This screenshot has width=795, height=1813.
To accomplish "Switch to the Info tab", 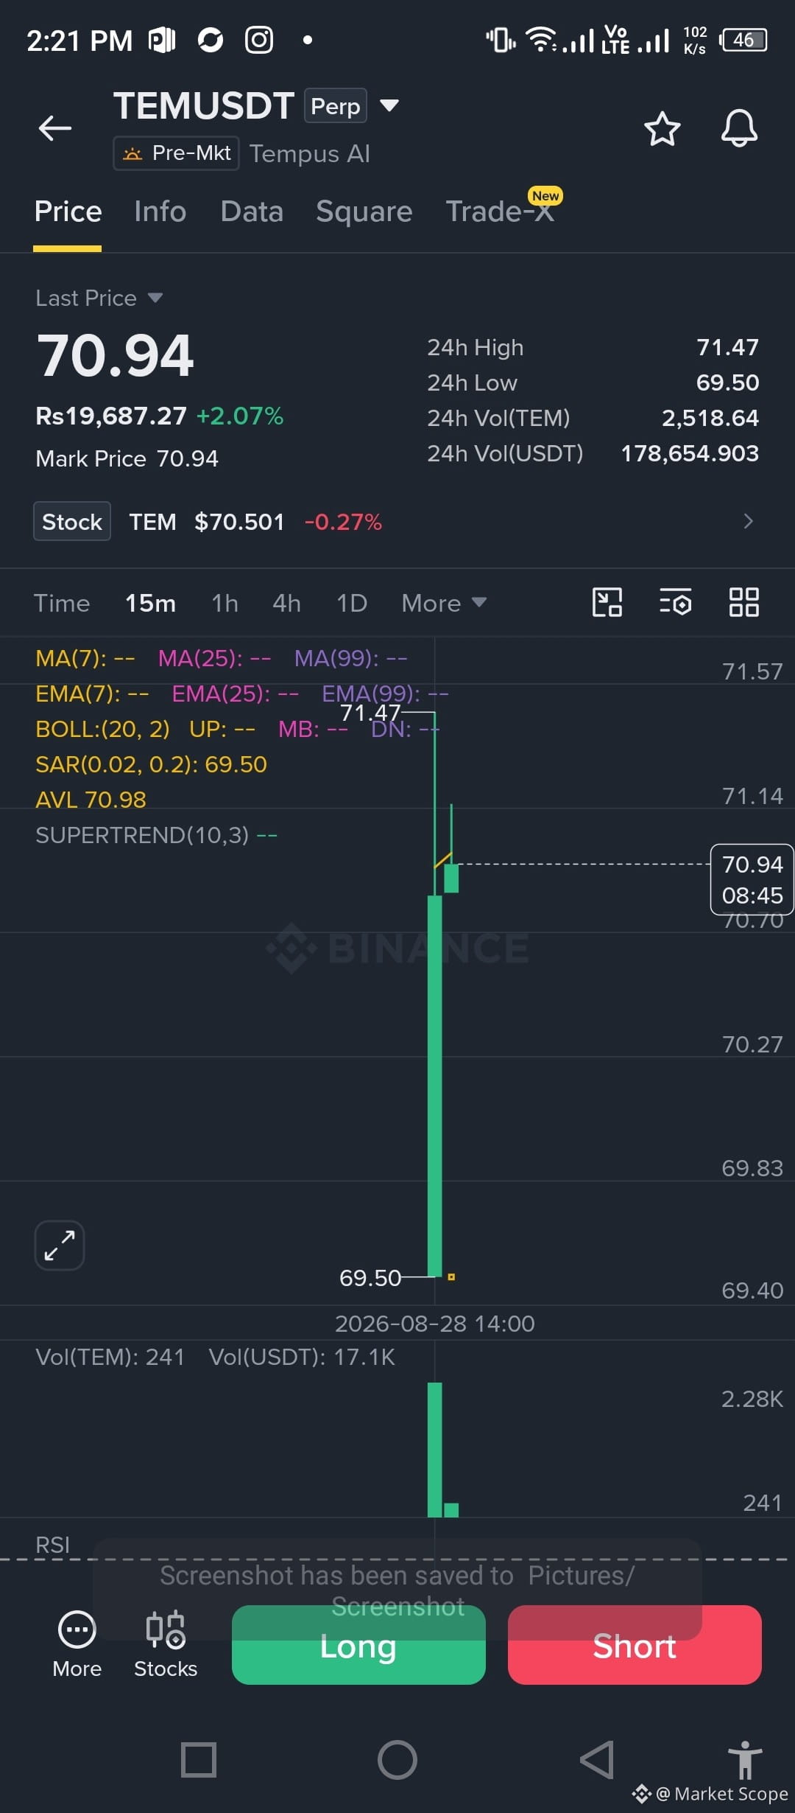I will [x=160, y=212].
